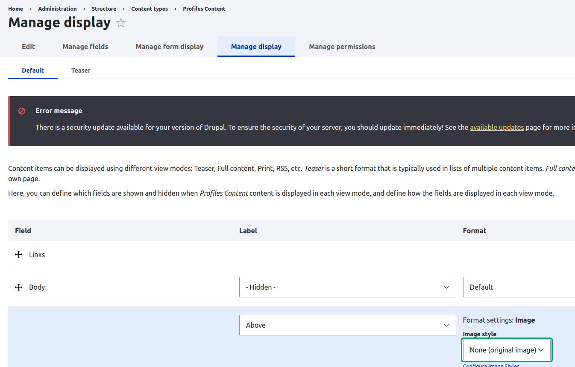Select the Default view mode tab
Viewport: 575px width, 367px height.
tap(33, 70)
